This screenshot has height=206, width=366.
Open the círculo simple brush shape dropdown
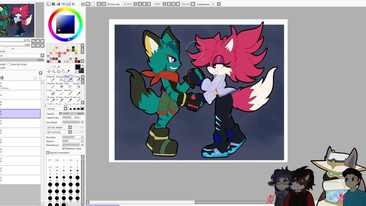(70, 127)
